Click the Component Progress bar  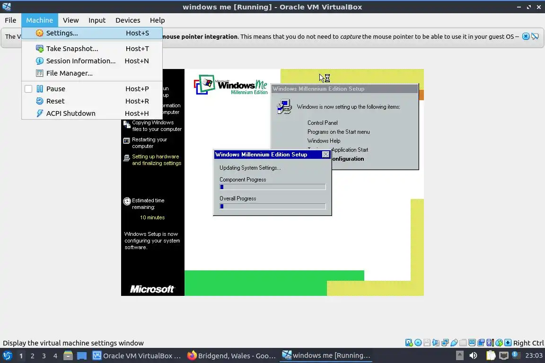(272, 187)
